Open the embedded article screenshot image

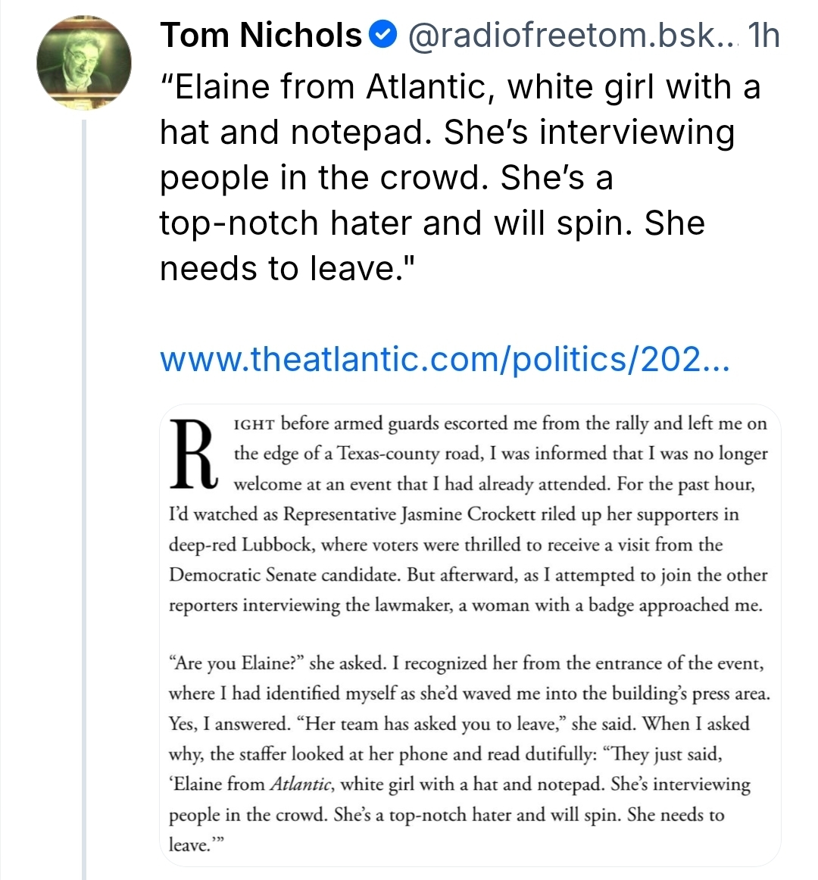(470, 636)
